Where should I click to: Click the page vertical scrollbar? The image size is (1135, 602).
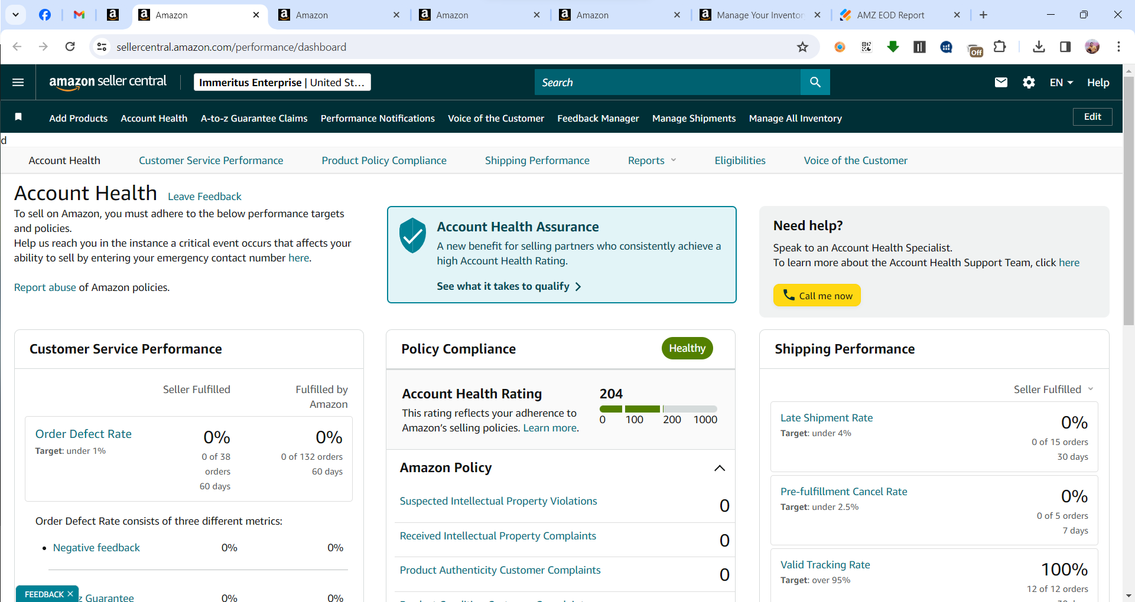[x=1129, y=201]
